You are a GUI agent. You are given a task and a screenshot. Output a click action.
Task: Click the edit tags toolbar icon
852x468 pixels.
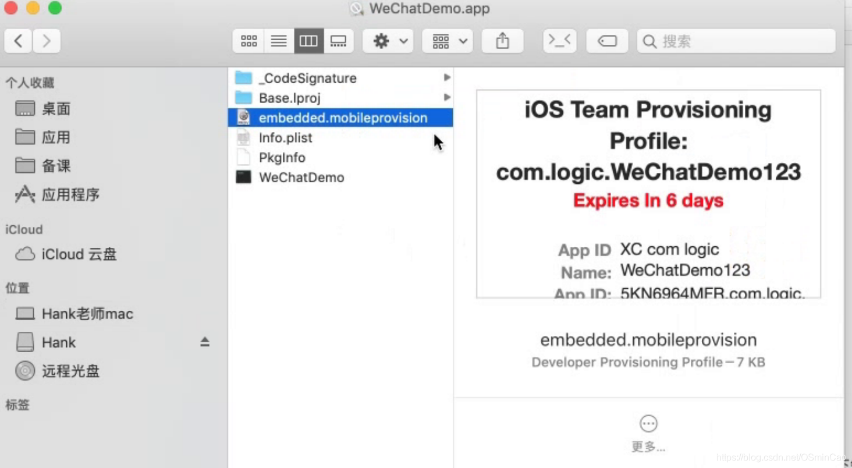[x=607, y=41]
